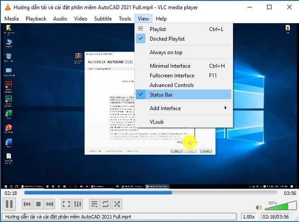Open the Tools menu
The image size is (299, 222).
click(x=125, y=19)
